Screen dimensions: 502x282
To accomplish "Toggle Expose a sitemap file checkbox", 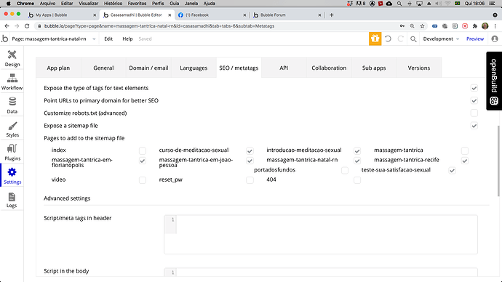I will click(x=474, y=126).
